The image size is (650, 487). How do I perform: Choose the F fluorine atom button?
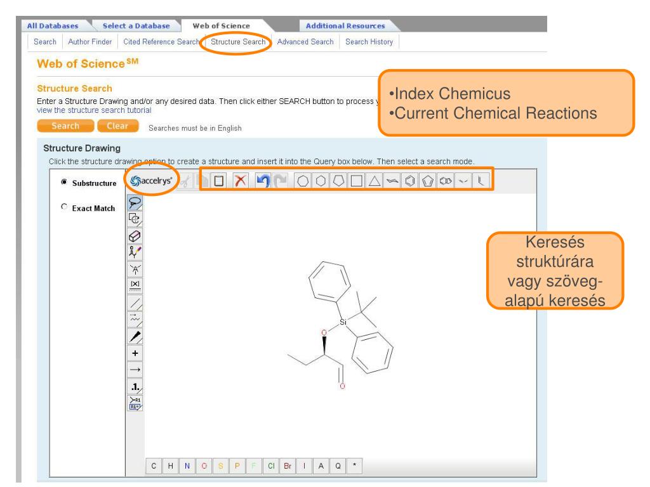click(254, 466)
